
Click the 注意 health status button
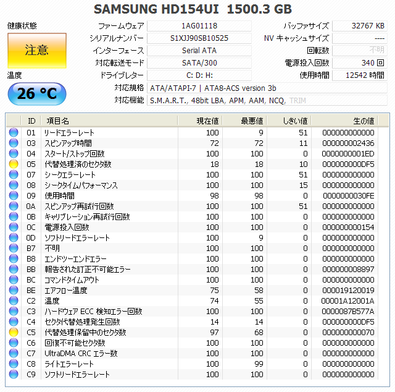[x=37, y=51]
